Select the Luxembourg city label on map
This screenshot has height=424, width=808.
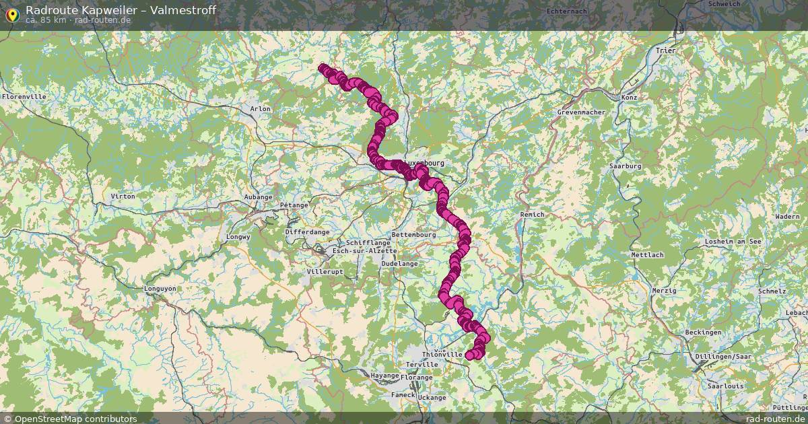point(424,163)
